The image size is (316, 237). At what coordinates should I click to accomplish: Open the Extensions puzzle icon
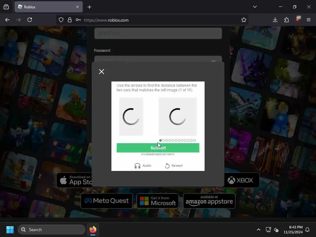(x=286, y=20)
